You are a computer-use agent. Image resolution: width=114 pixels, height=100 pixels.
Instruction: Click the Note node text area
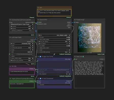(x=54, y=13)
